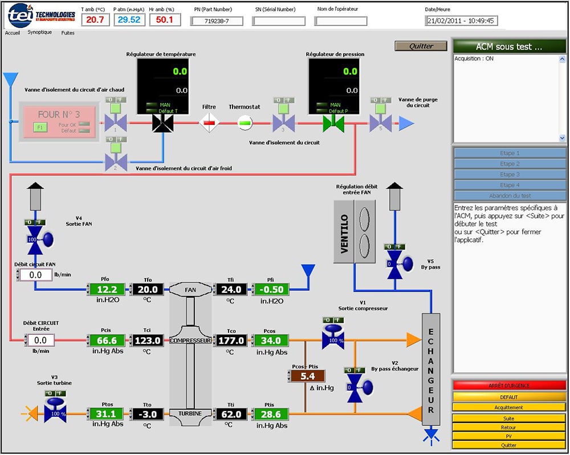Viewport: 570px width, 455px height.
Task: Toggle the O/F switch above V5 By pass
Action: click(x=395, y=247)
